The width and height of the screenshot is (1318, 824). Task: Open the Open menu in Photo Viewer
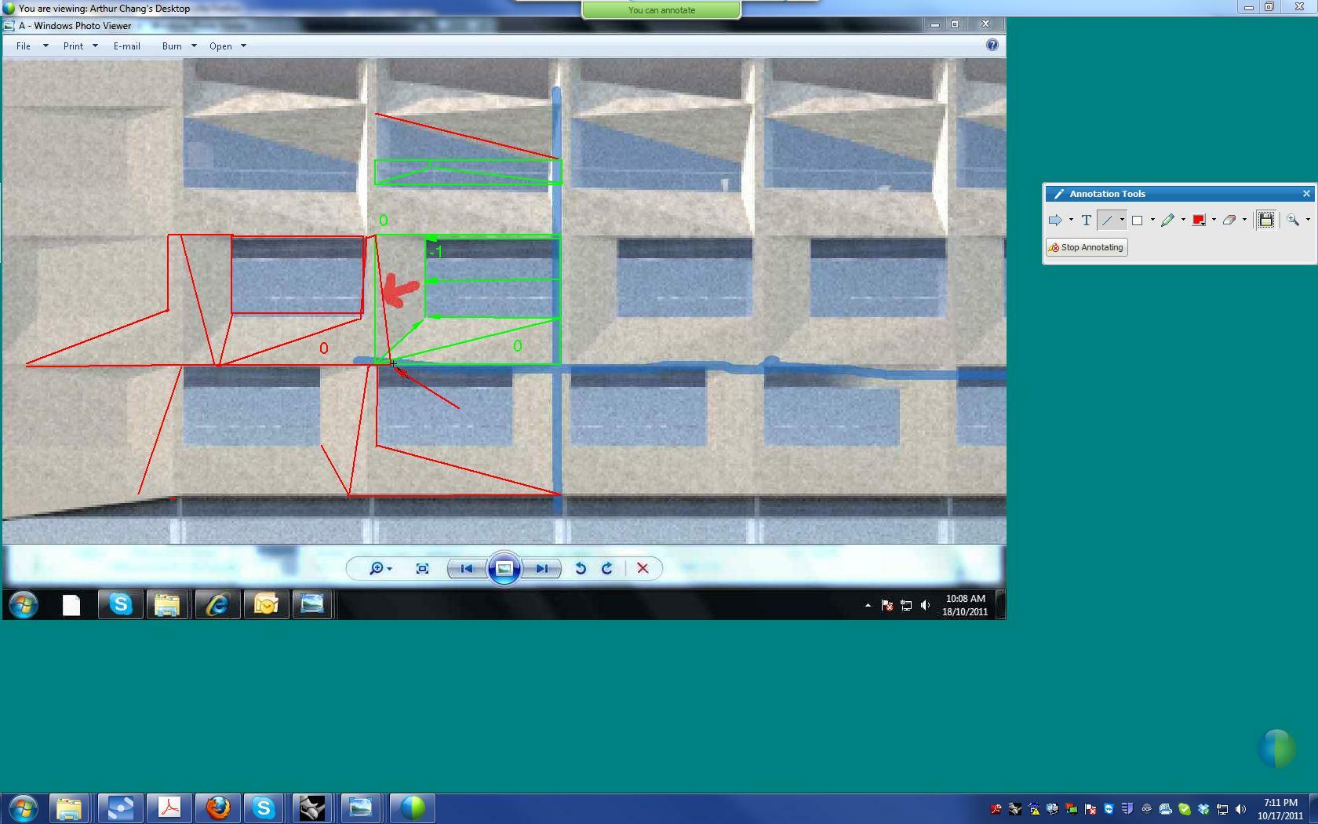[228, 46]
